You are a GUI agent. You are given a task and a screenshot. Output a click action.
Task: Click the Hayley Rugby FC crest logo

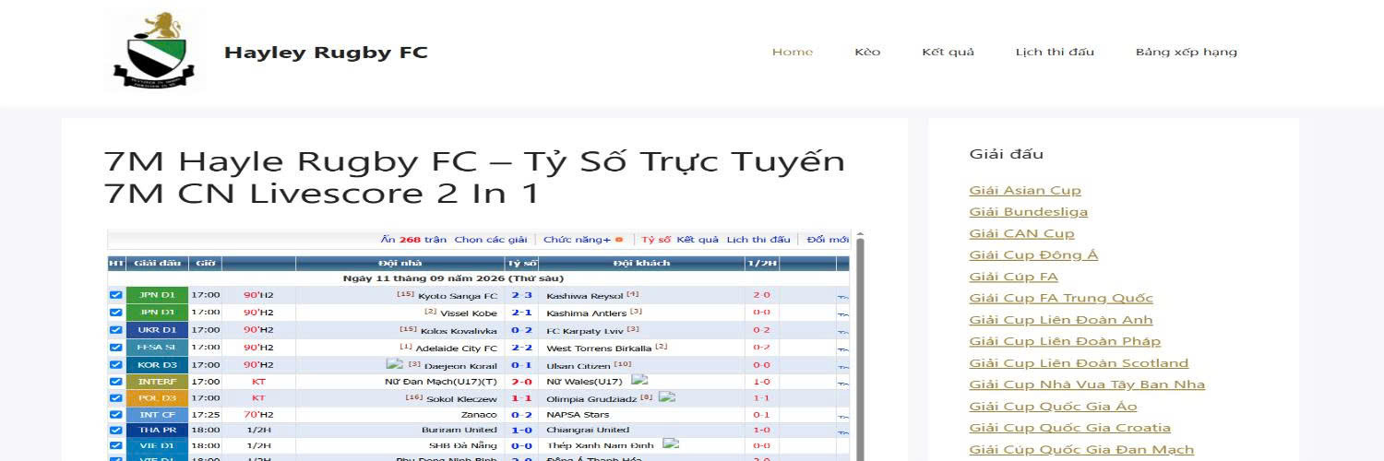[x=155, y=51]
